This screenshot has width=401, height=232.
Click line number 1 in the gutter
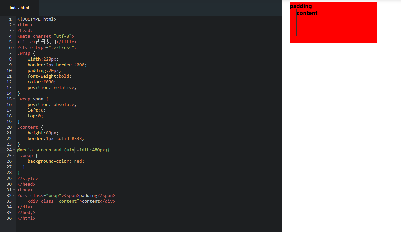point(10,19)
